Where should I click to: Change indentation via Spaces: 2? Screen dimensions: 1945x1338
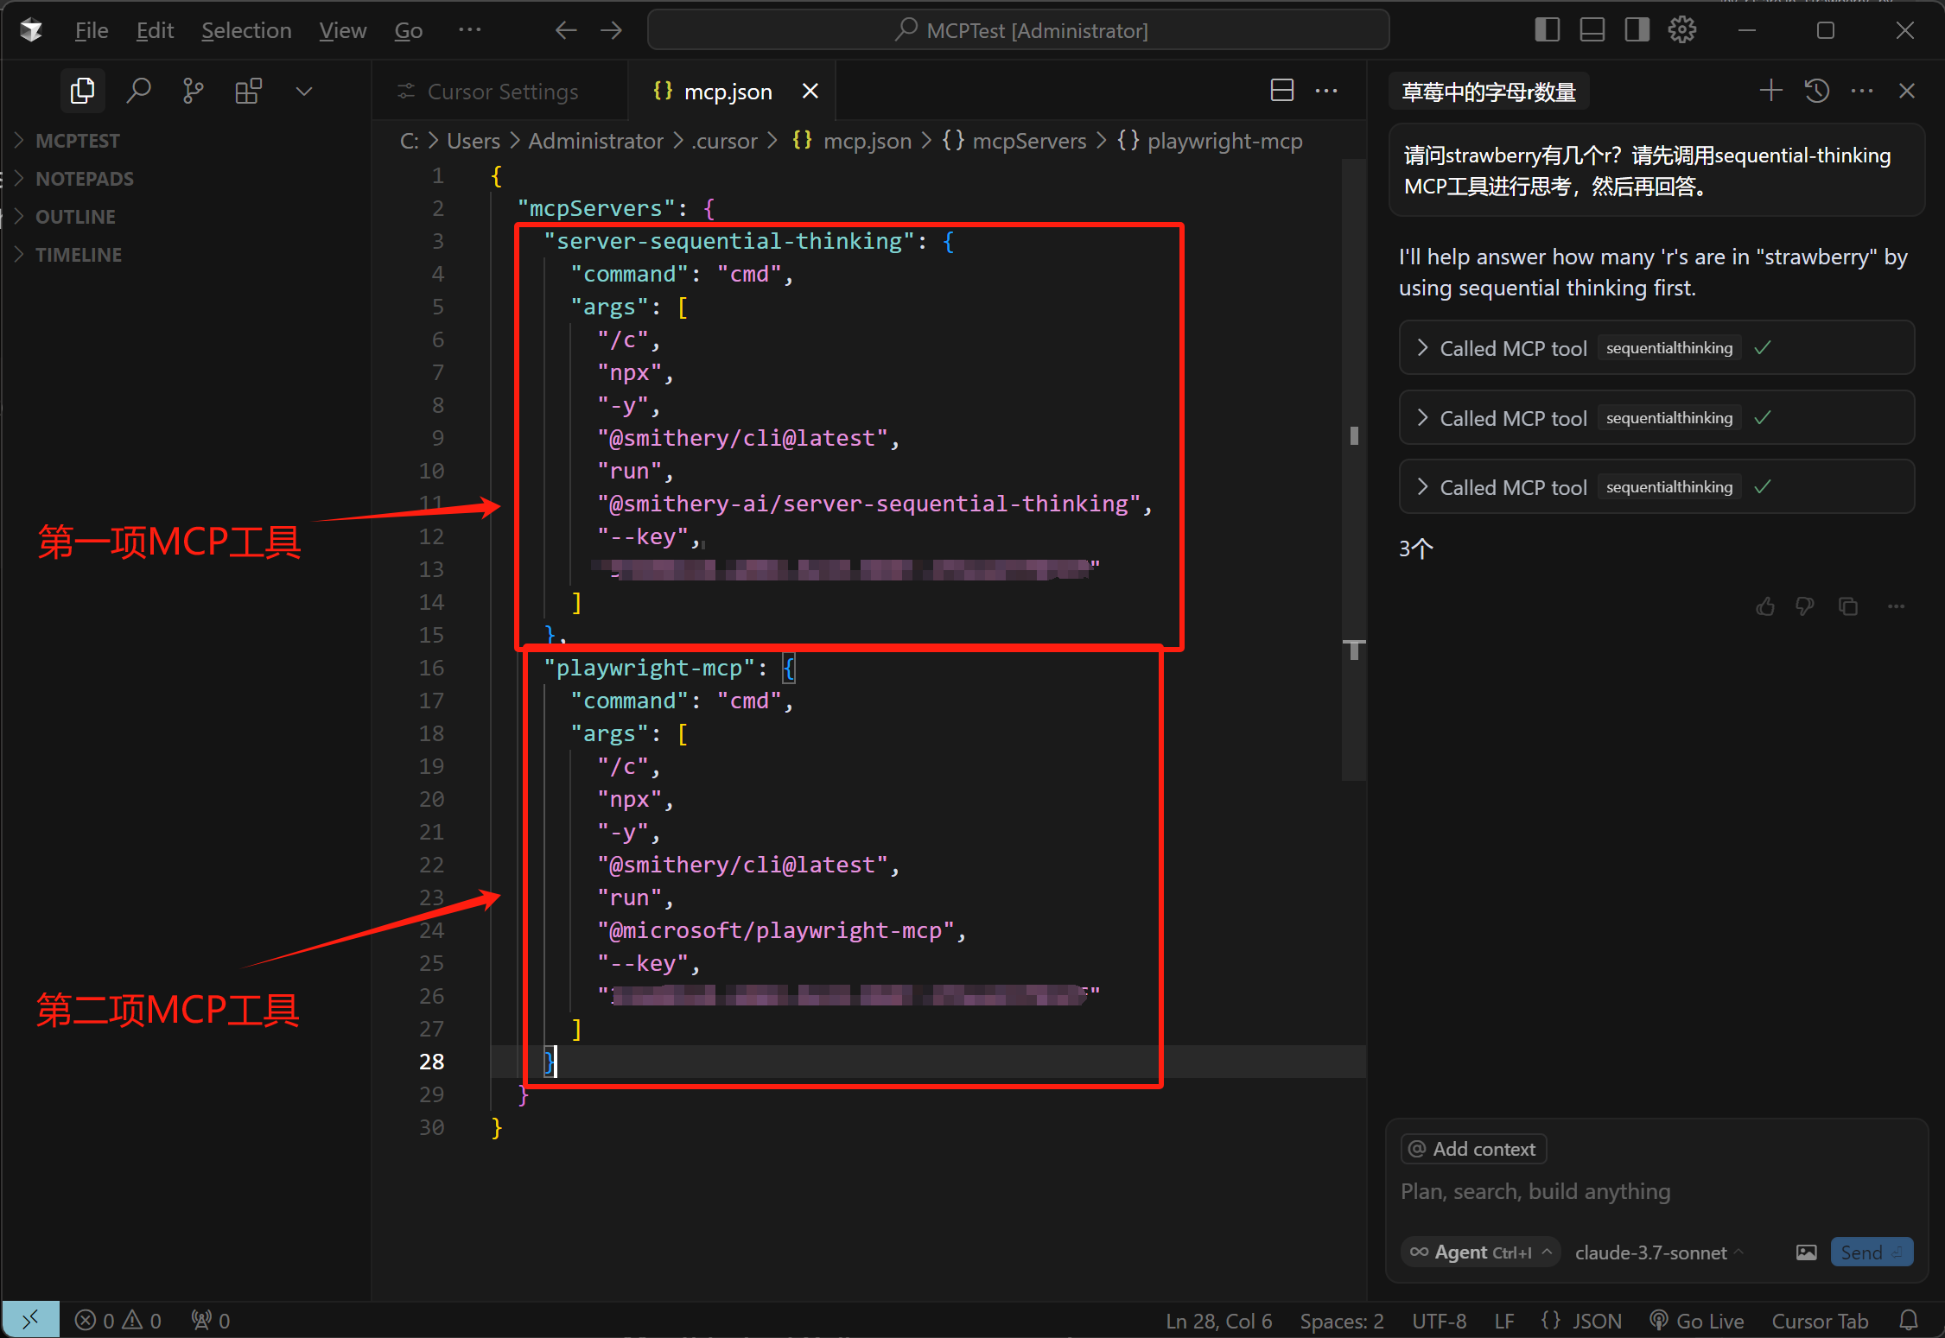[1342, 1322]
